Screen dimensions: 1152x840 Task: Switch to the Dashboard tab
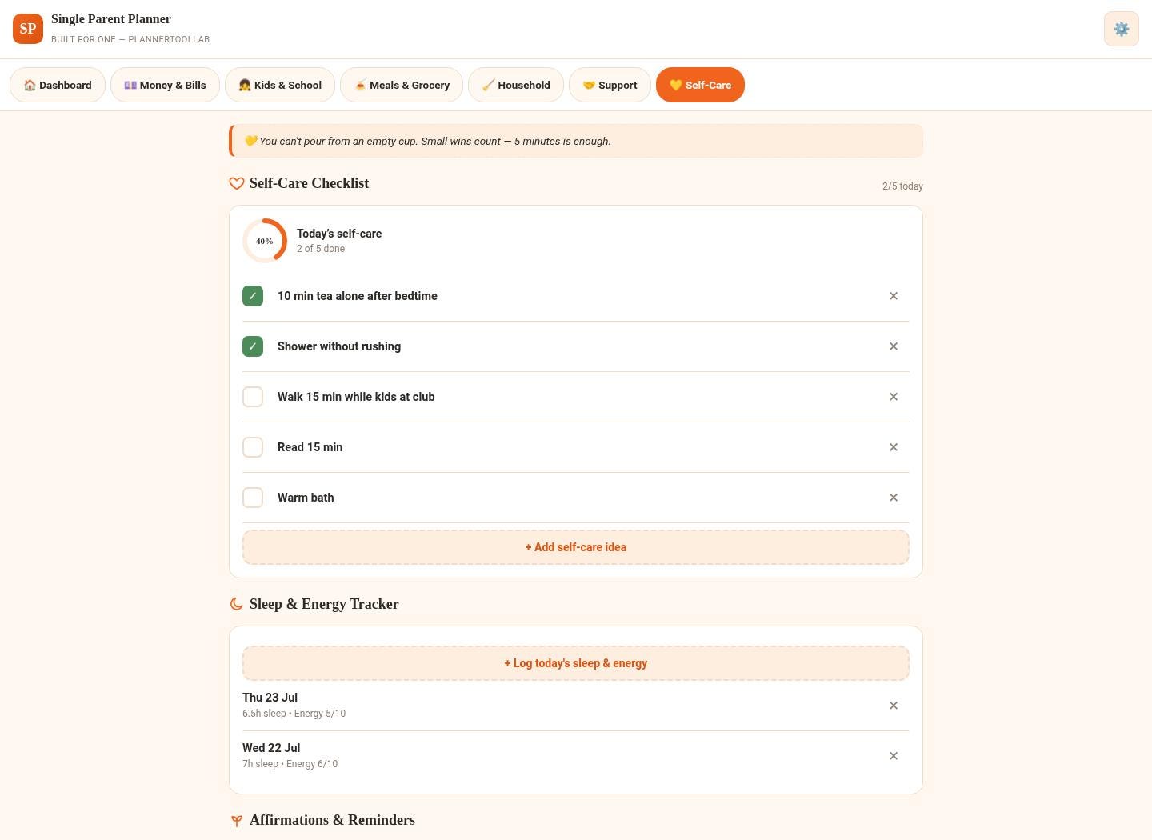[x=58, y=85]
